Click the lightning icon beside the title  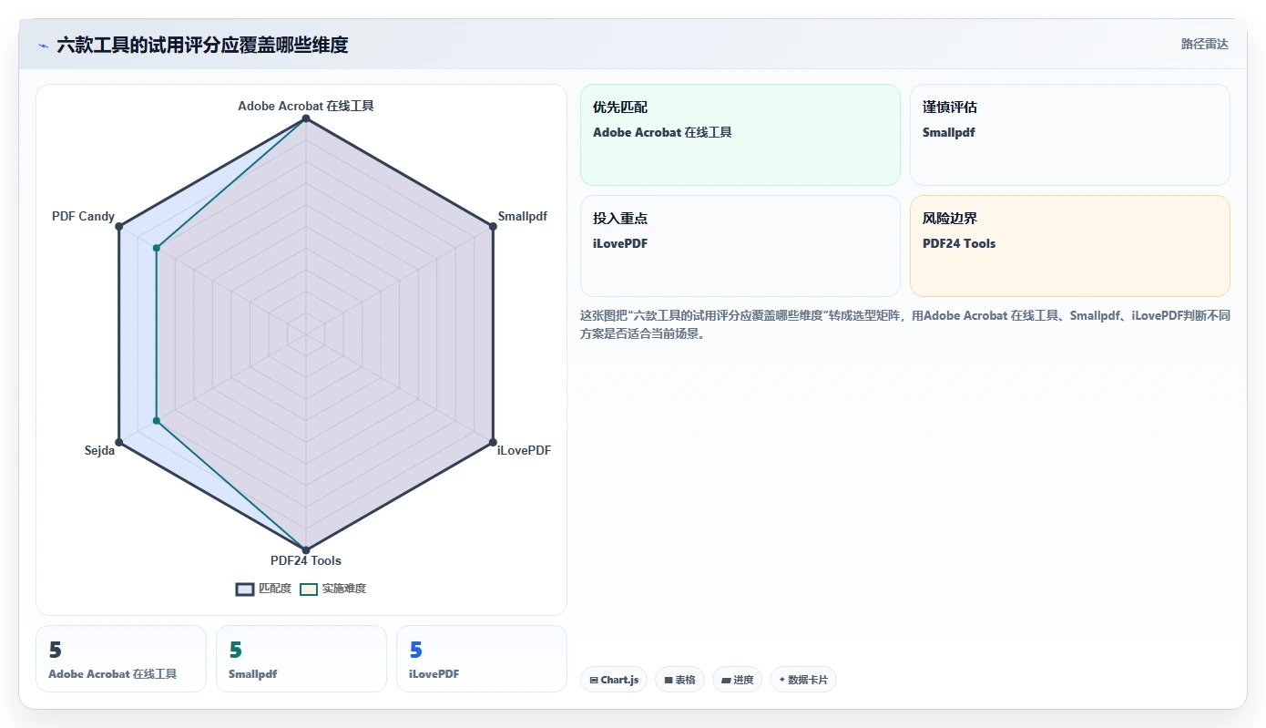point(43,46)
